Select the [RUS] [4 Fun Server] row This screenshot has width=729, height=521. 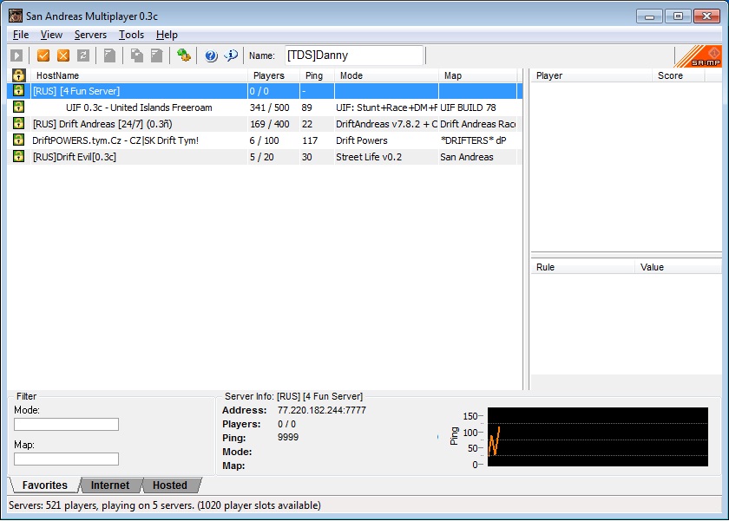(x=265, y=91)
